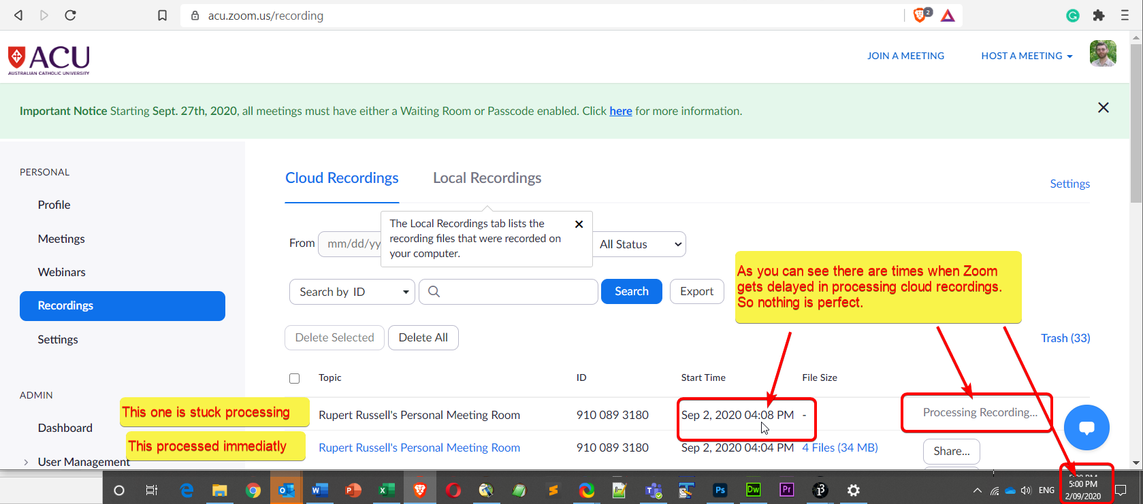This screenshot has height=504, width=1143.
Task: Click the ACU logo
Action: pyautogui.click(x=49, y=60)
